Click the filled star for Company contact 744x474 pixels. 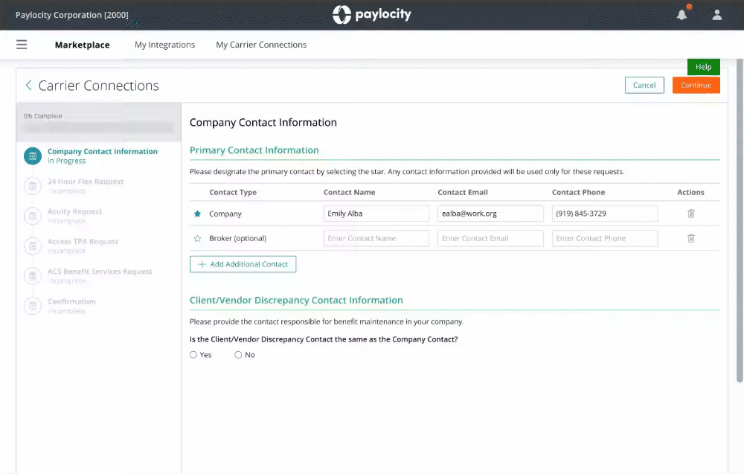click(197, 214)
